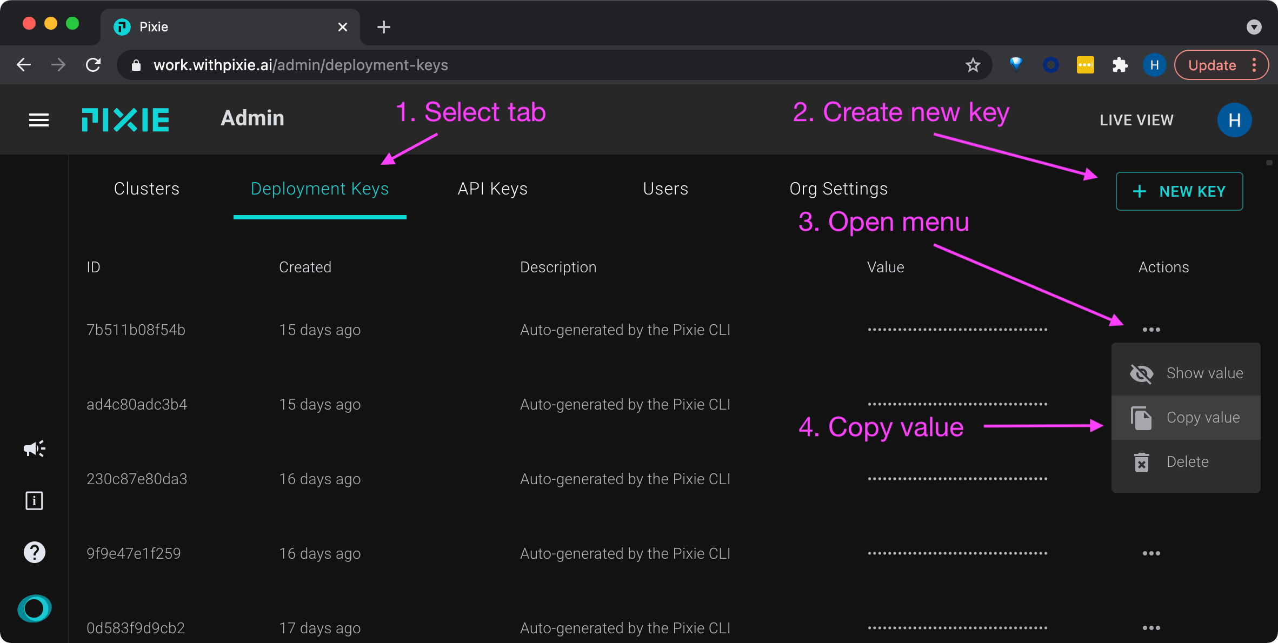Click the Created column header

(x=305, y=267)
